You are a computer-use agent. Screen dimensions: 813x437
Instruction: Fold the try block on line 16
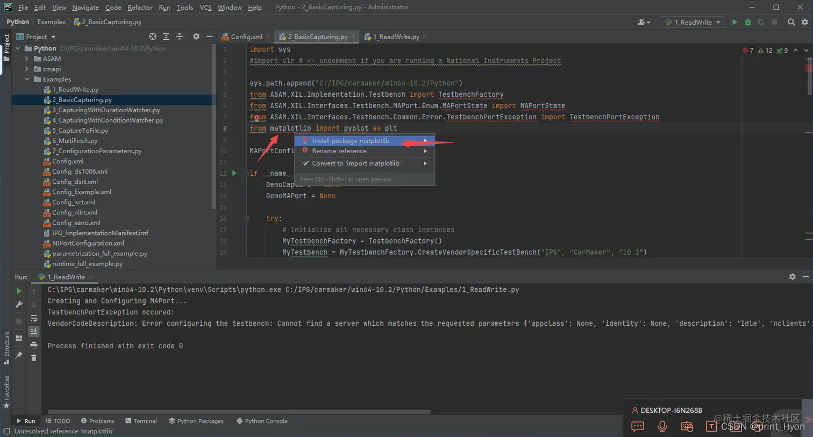point(247,218)
